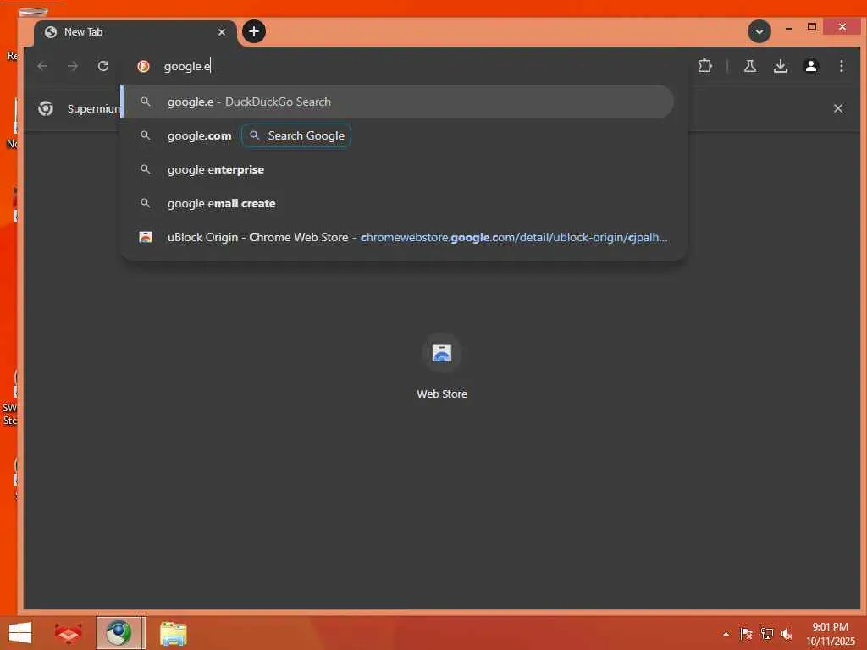Select google.e DuckDuckGo Search suggestion

tap(398, 102)
